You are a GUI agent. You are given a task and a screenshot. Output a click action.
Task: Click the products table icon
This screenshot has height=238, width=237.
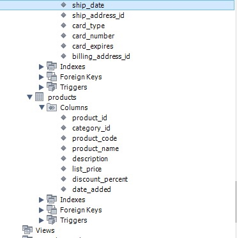40,97
